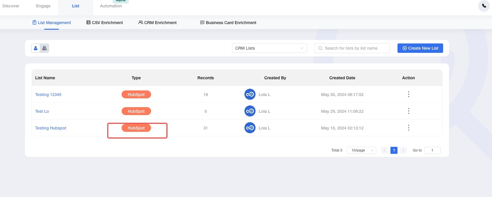Viewport: 492px width, 197px height.
Task: Open the List Management sub-tab
Action: pyautogui.click(x=52, y=23)
